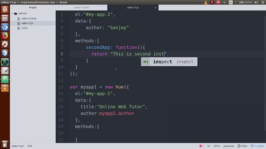Open the battery 94% indicator
The image size is (266, 149).
(246, 2)
